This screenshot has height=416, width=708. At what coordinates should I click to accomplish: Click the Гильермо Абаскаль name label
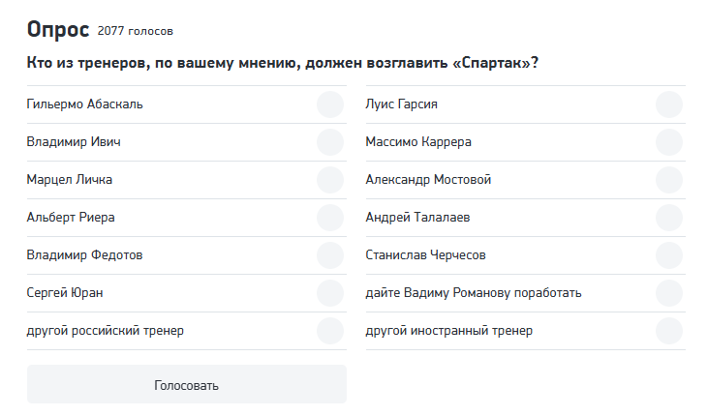pos(85,104)
